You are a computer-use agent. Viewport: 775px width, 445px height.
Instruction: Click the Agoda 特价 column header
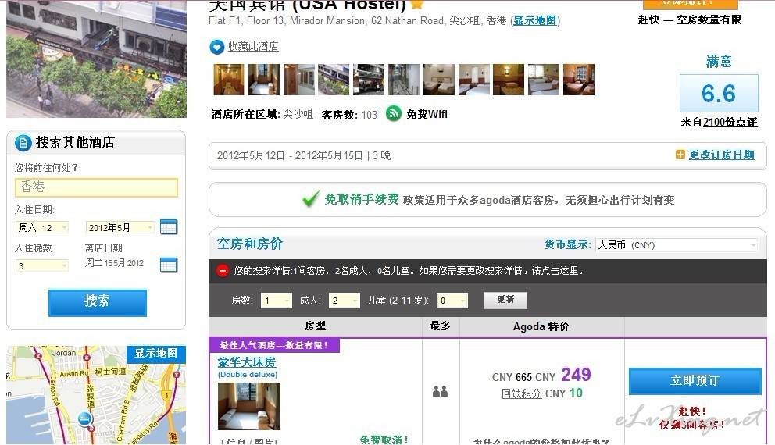[541, 326]
